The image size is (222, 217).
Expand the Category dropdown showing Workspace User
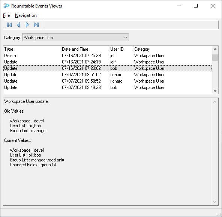click(75, 38)
